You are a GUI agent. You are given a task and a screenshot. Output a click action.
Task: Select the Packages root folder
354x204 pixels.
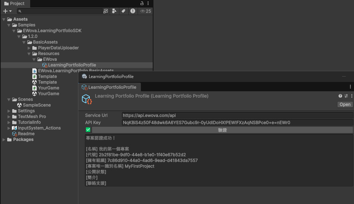[x=23, y=140]
